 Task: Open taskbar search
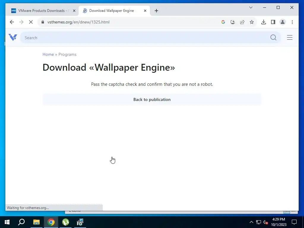click(21, 222)
